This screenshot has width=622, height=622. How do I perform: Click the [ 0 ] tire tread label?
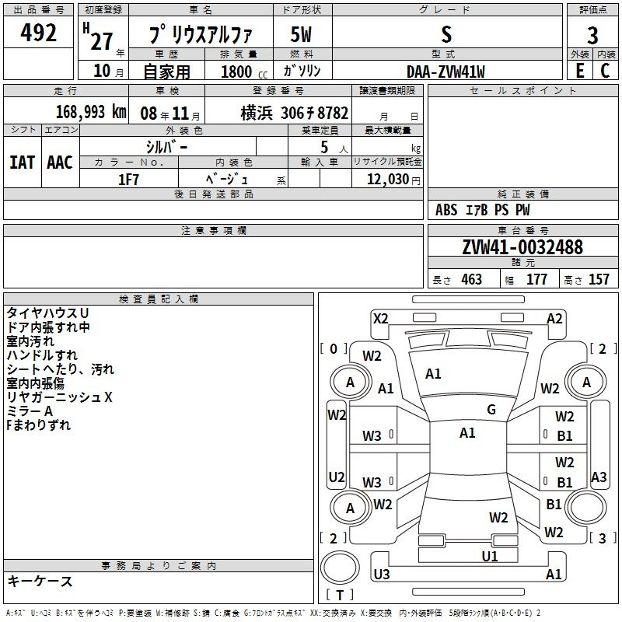click(334, 349)
